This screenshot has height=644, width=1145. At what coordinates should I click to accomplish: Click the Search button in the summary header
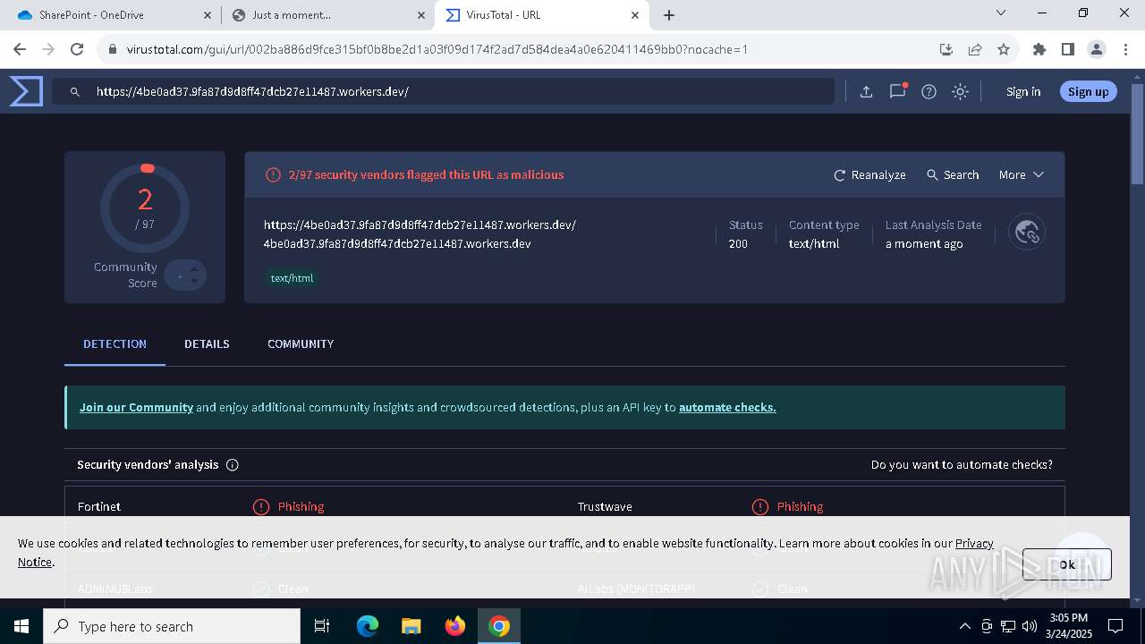953,175
